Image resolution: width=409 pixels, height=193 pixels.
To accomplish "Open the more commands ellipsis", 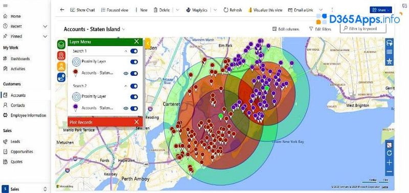I will pyautogui.click(x=332, y=10).
